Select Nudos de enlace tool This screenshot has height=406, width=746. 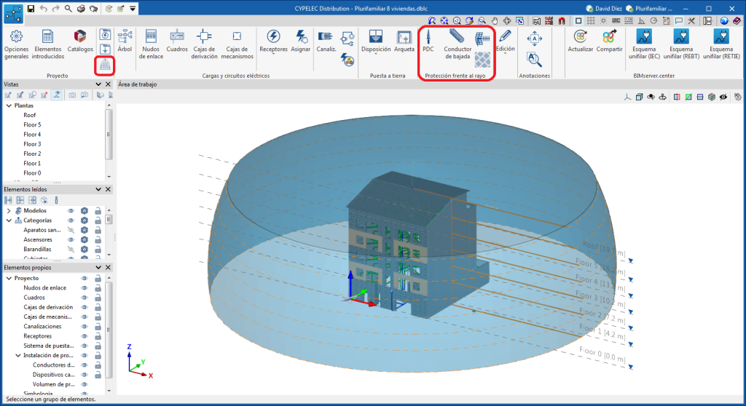click(151, 44)
